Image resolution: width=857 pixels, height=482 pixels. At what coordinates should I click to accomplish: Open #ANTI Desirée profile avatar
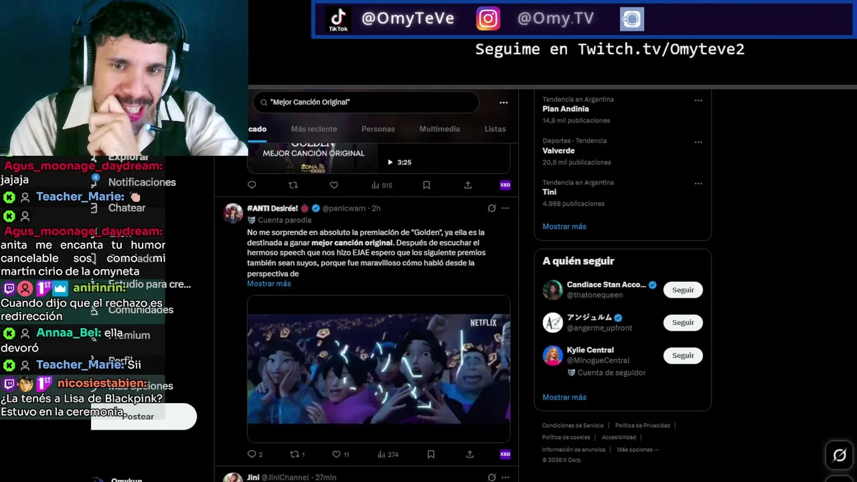233,213
